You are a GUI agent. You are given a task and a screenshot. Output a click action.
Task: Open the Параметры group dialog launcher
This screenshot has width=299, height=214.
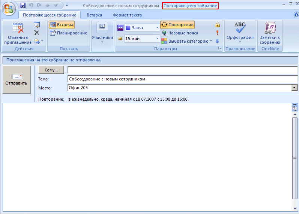[x=220, y=49]
